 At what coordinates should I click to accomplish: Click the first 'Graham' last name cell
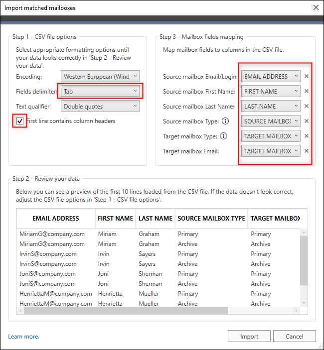point(149,234)
